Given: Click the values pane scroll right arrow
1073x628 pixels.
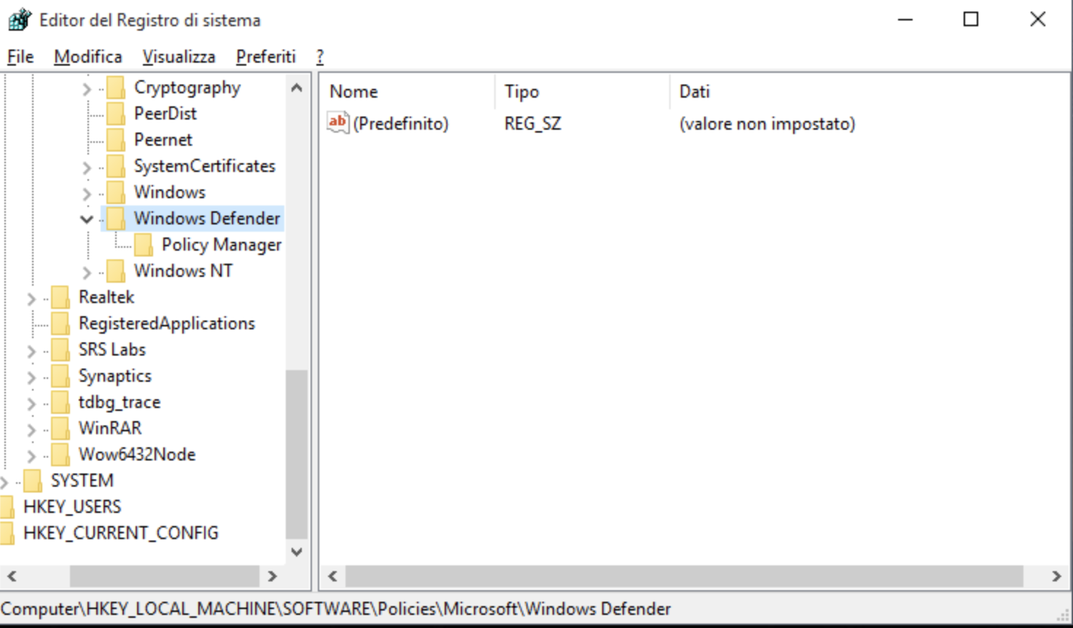Looking at the screenshot, I should 1056,576.
